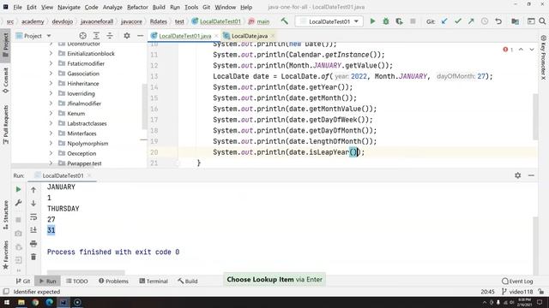Screen dimensions: 549x308
Task: Click Run console horizontal scrollbar
Action: [x=86, y=272]
